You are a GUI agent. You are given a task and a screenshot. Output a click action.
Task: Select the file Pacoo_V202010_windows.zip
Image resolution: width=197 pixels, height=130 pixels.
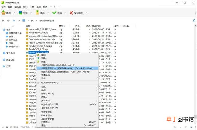[43, 43]
